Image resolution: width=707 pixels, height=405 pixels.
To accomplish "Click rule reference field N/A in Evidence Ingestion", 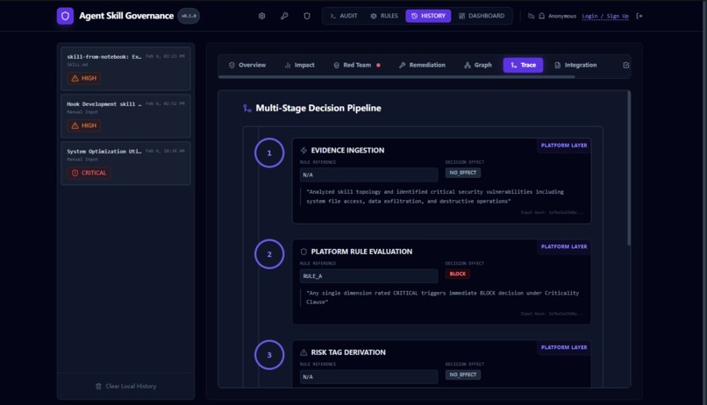I will (x=368, y=174).
